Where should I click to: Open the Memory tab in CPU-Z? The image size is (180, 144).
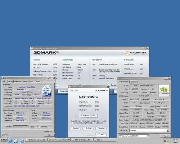tap(26, 81)
